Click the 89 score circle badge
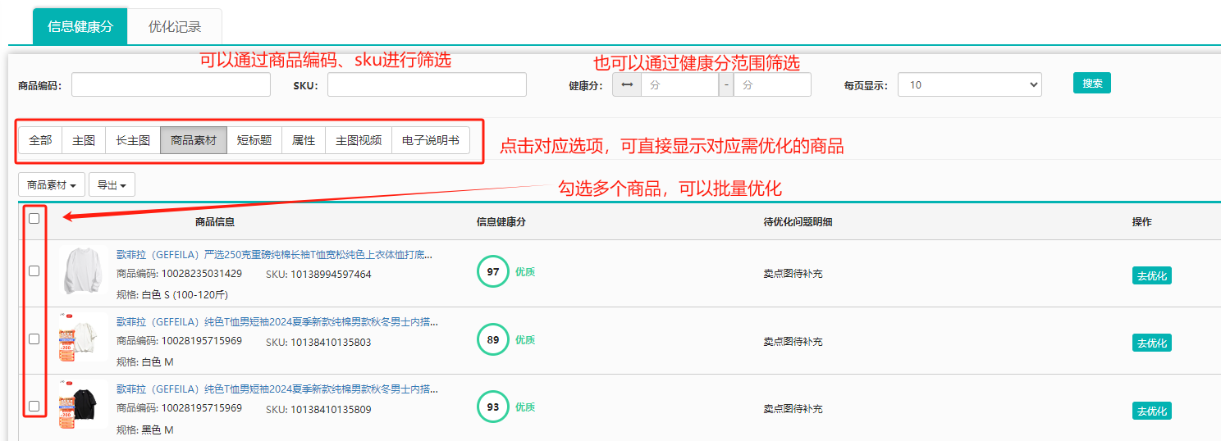 pos(493,339)
